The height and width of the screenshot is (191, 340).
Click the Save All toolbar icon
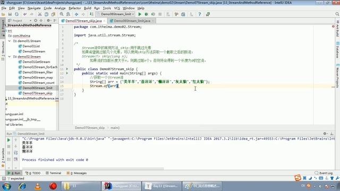pyautogui.click(x=10, y=14)
